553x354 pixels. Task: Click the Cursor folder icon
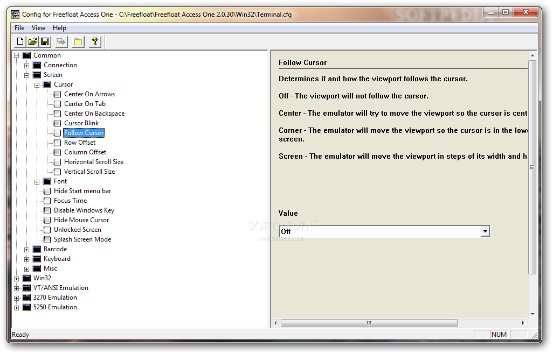(x=47, y=84)
